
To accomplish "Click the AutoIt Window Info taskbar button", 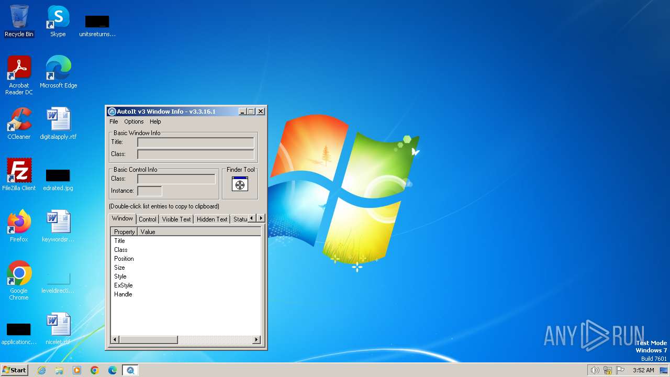I will point(130,370).
